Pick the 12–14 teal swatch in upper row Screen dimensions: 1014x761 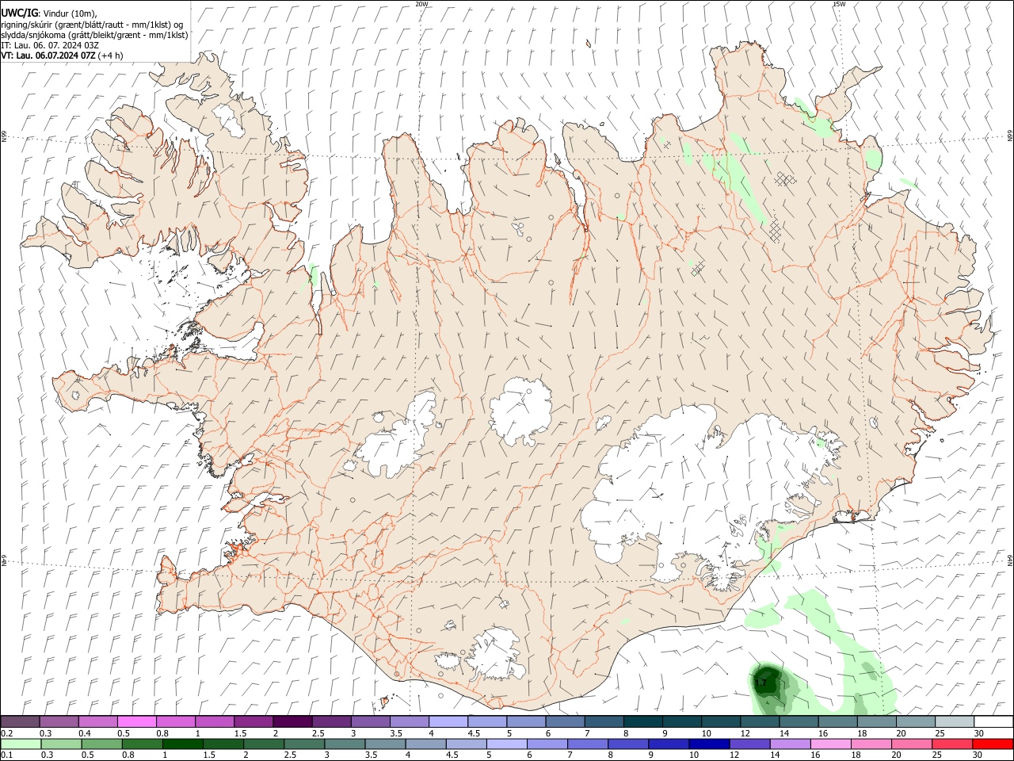coord(758,721)
